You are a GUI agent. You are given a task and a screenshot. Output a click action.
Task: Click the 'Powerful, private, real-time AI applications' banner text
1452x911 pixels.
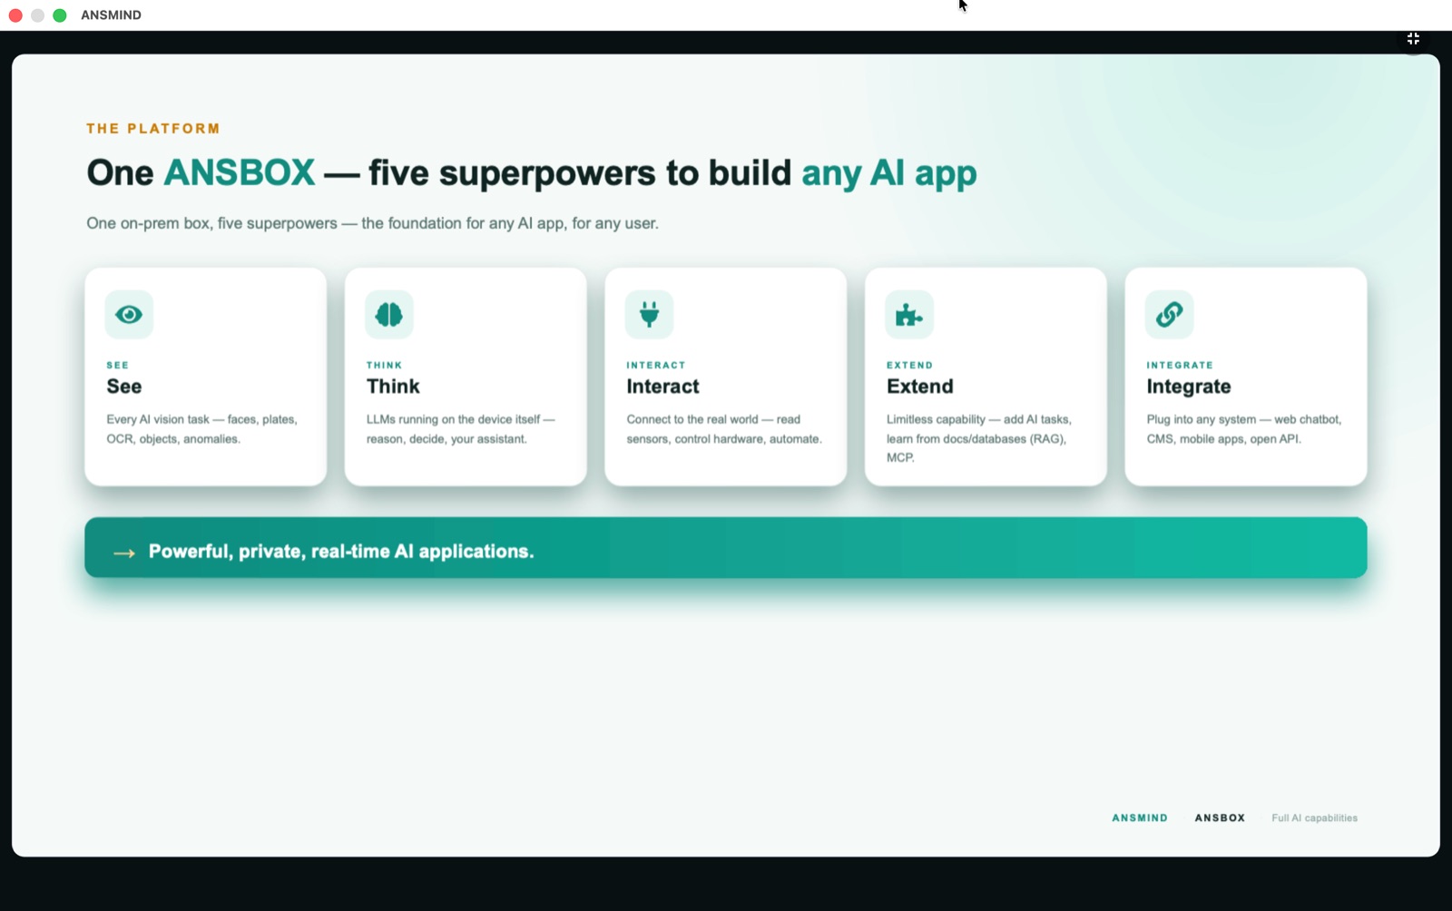(341, 552)
